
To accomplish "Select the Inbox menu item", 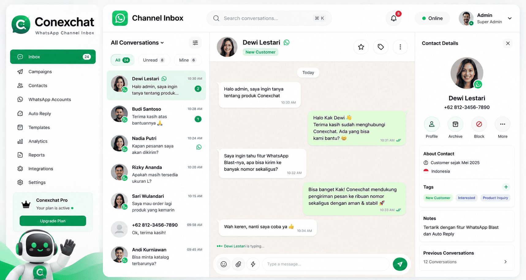I will click(x=53, y=57).
